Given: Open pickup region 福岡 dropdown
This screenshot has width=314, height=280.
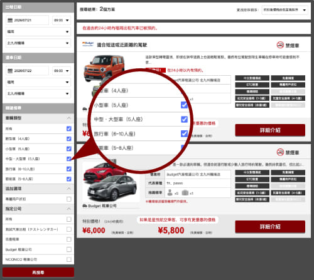Looking at the screenshot, I should pyautogui.click(x=38, y=31).
